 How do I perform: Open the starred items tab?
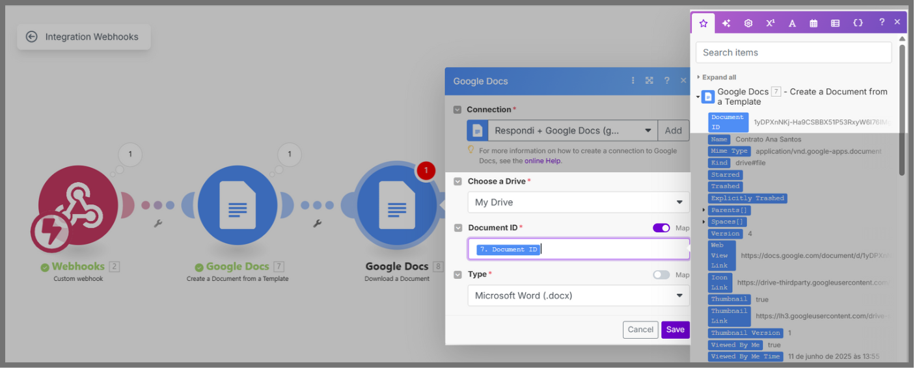click(703, 23)
